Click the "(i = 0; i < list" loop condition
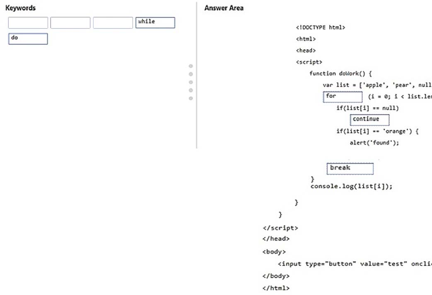 (400, 96)
